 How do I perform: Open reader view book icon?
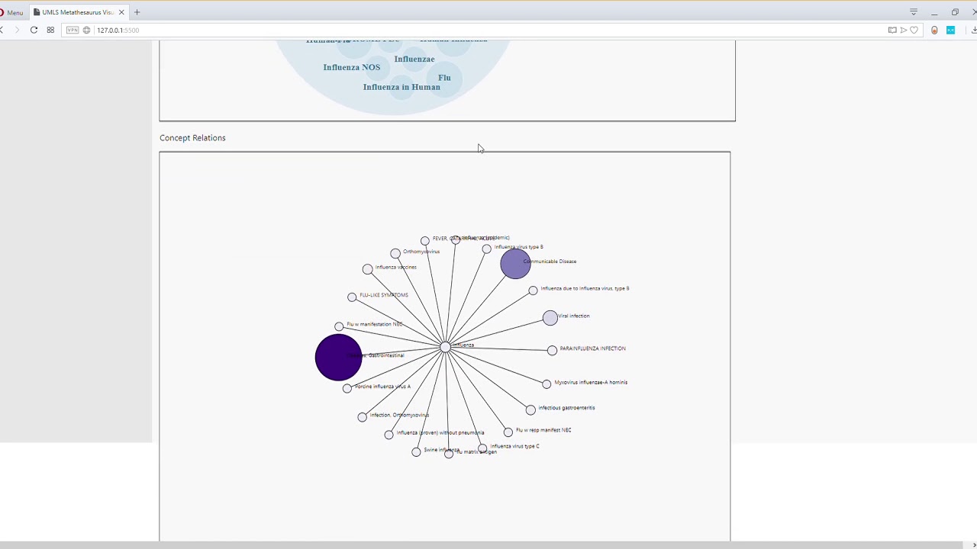pos(892,30)
